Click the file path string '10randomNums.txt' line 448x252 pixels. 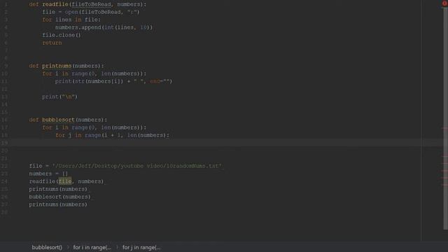pyautogui.click(x=125, y=166)
